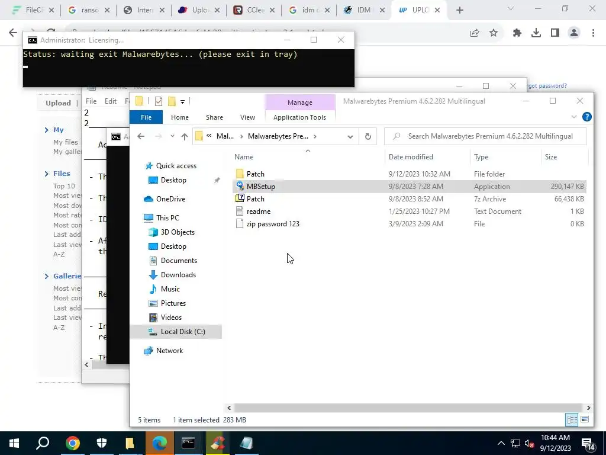The width and height of the screenshot is (606, 455).
Task: Open Chrome tab search dropdown
Action: click(511, 9)
